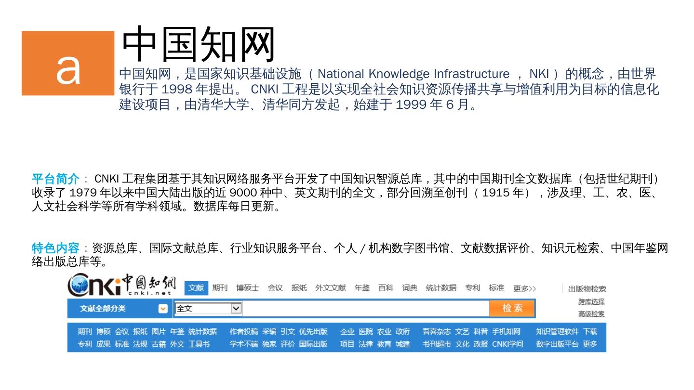The height and width of the screenshot is (390, 694).
Task: Open the 统计数据 link in the blue navigation bar
Action: [202, 331]
